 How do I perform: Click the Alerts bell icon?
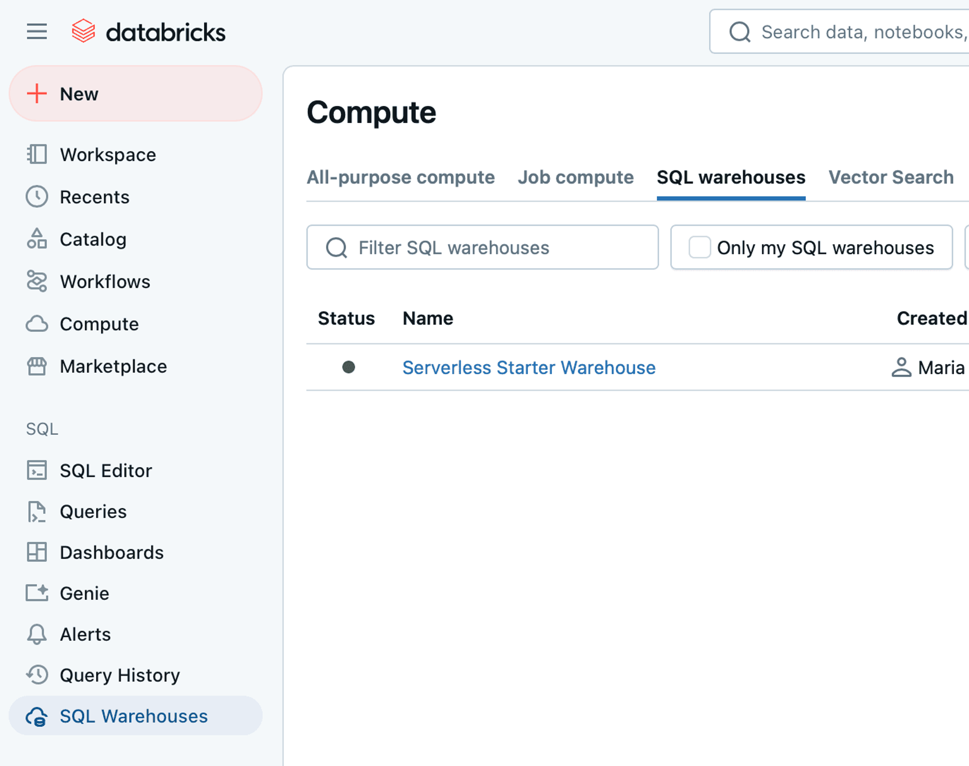(x=37, y=634)
